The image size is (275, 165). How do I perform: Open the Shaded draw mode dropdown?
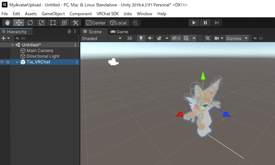pos(102,39)
